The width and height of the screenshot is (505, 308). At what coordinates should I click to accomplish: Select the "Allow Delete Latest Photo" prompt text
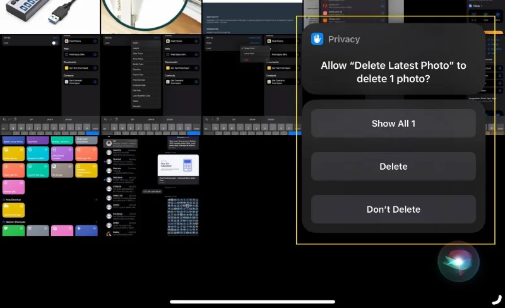[x=393, y=72]
